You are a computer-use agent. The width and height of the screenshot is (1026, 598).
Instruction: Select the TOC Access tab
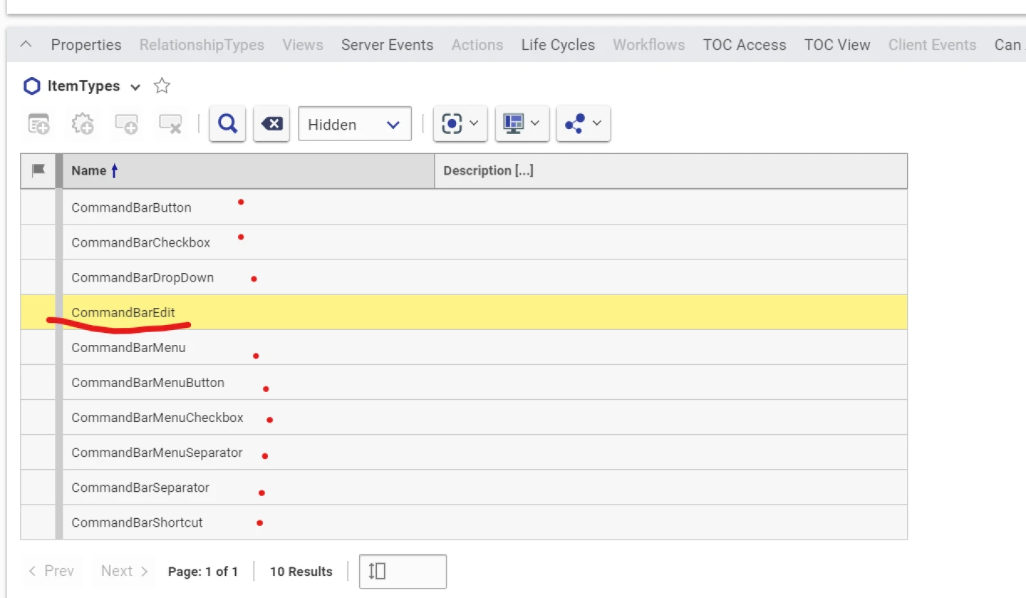coord(745,45)
